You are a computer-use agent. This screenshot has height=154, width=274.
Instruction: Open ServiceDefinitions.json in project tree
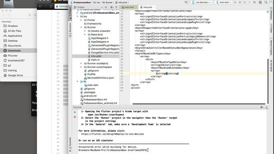coord(101,78)
